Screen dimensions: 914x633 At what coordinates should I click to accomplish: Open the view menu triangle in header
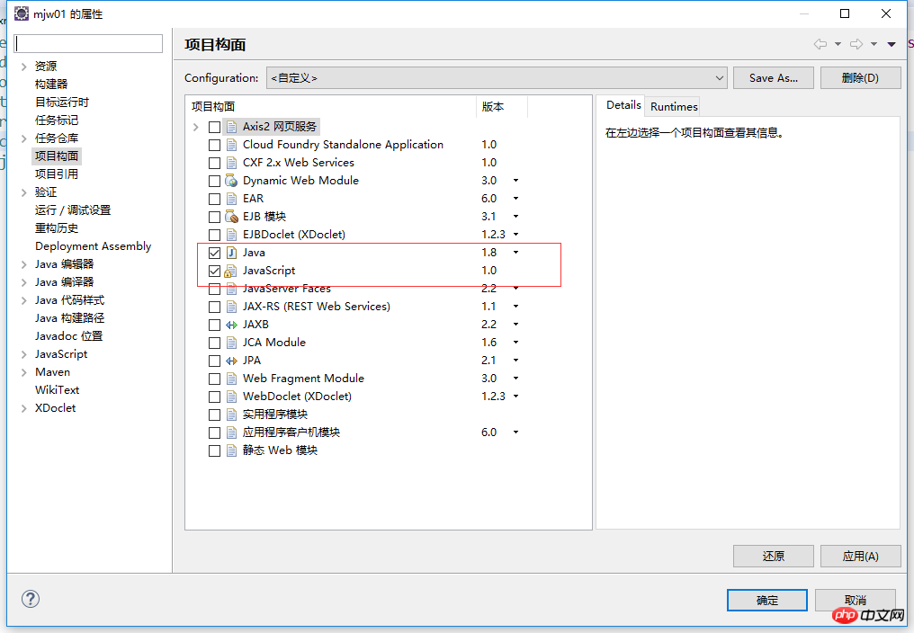tap(892, 44)
